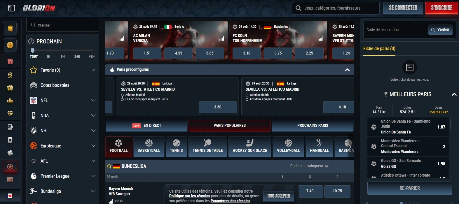The height and width of the screenshot is (204, 459).
Task: Click the Se Connecter button
Action: 403,8
